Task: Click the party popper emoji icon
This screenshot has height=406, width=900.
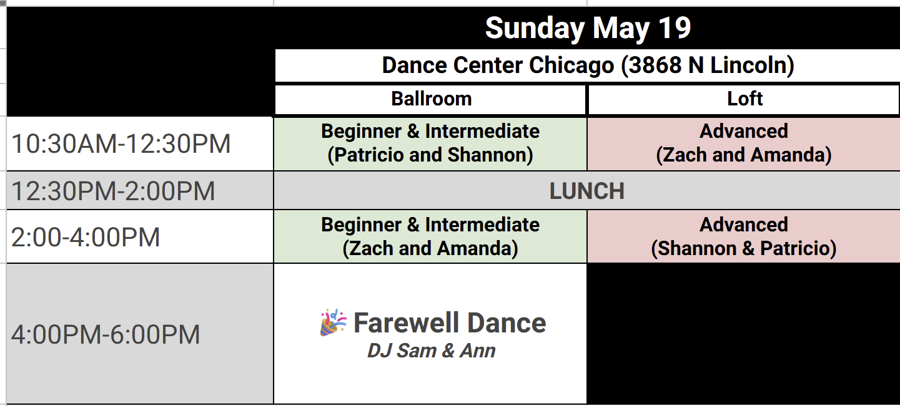Action: click(334, 322)
